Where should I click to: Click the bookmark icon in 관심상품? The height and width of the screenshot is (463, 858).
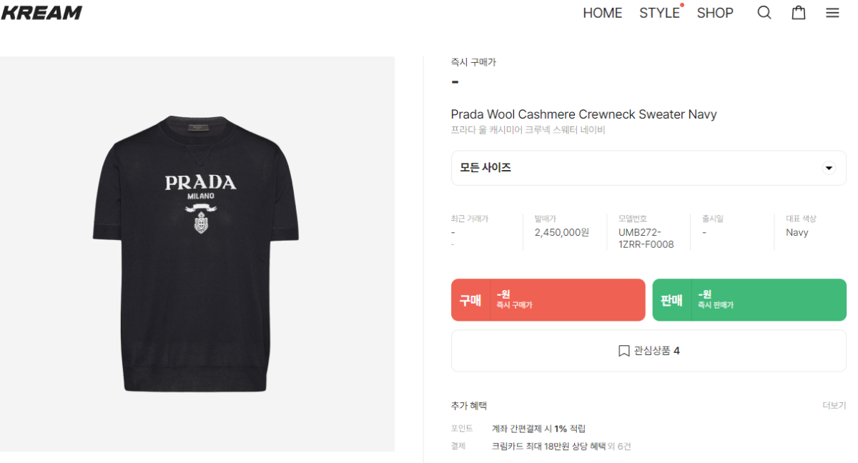pos(623,351)
